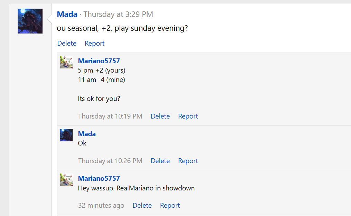Delete Mada's main ou seasonal post
Image resolution: width=351 pixels, height=216 pixels.
(67, 43)
